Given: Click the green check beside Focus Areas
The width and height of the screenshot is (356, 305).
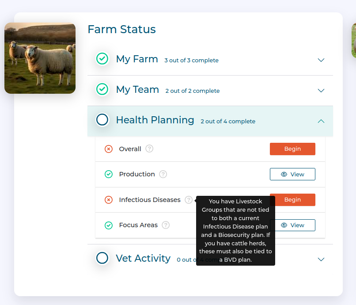Looking at the screenshot, I should click(109, 225).
